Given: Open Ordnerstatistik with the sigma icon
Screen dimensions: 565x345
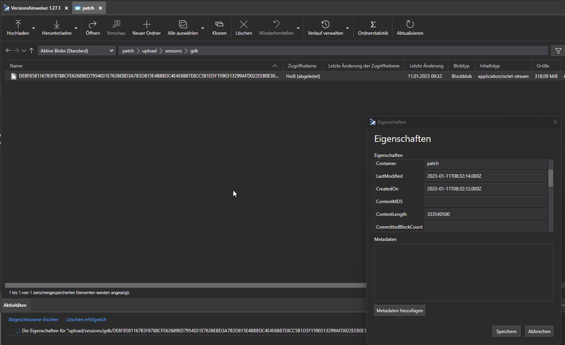Looking at the screenshot, I should [373, 25].
